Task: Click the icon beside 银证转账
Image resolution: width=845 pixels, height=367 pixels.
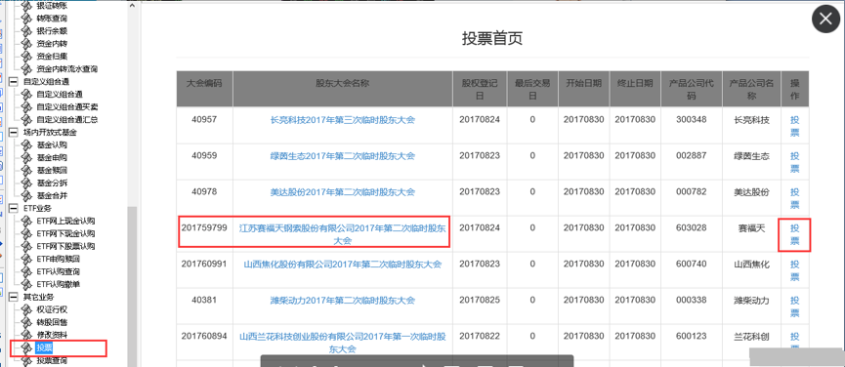Action: pyautogui.click(x=27, y=6)
